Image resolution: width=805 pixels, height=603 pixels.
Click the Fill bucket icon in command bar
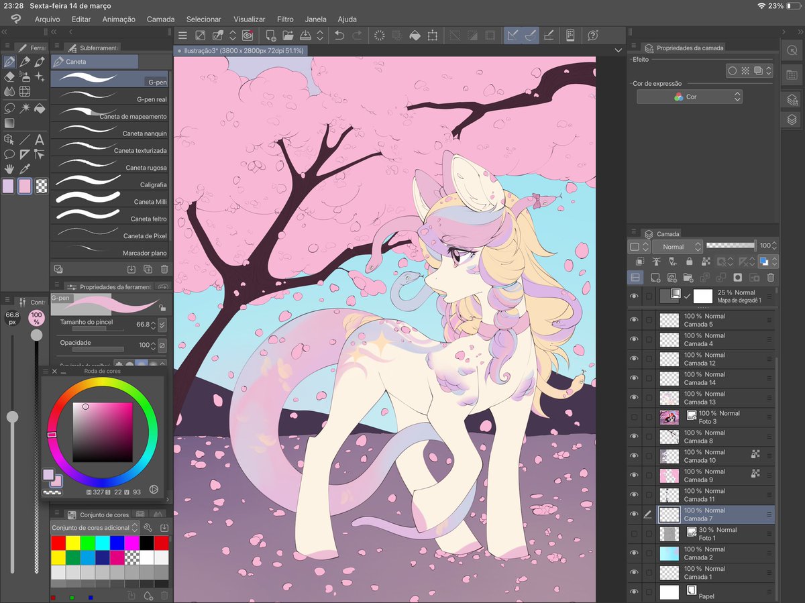415,36
